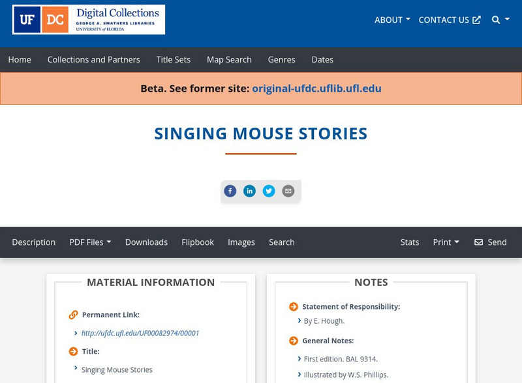Click the Send envelope icon
Viewport: 522px width, 383px height.
[480, 242]
